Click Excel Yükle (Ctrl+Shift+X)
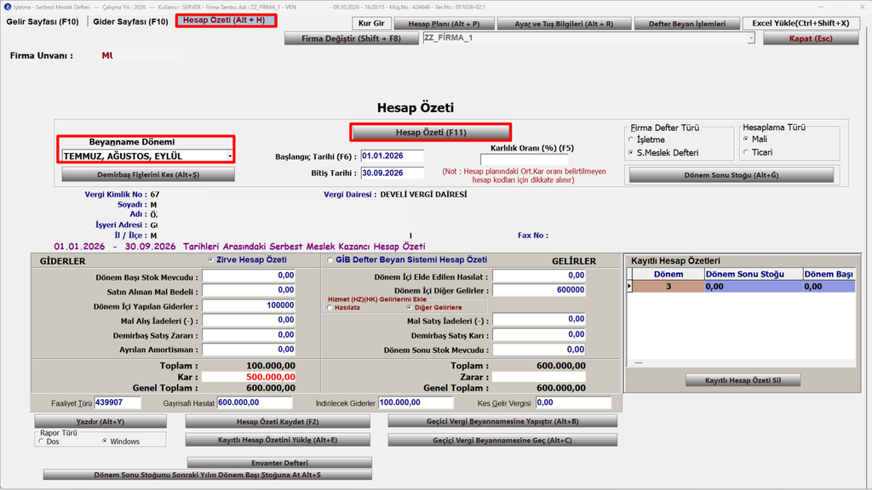This screenshot has width=872, height=490. tap(800, 23)
